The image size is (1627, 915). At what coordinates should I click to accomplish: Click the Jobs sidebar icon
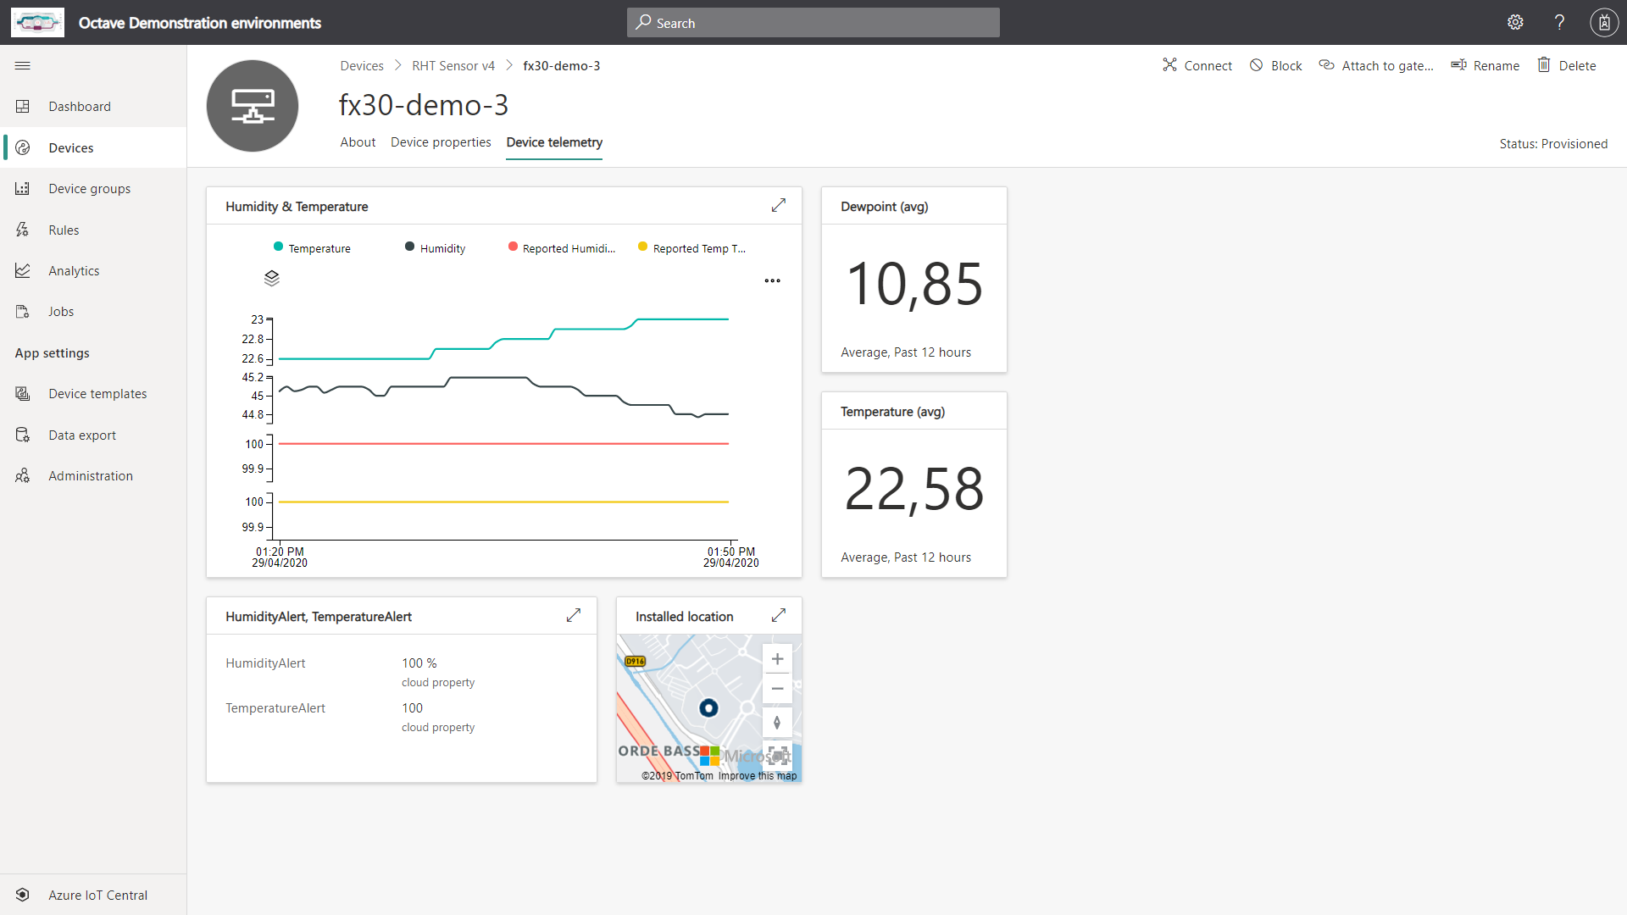(x=23, y=312)
